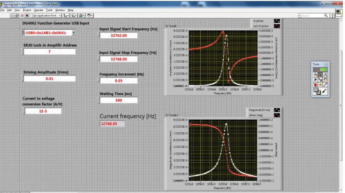Click the Frequency increment field 0.05
This screenshot has height=193, width=345.
119,81
